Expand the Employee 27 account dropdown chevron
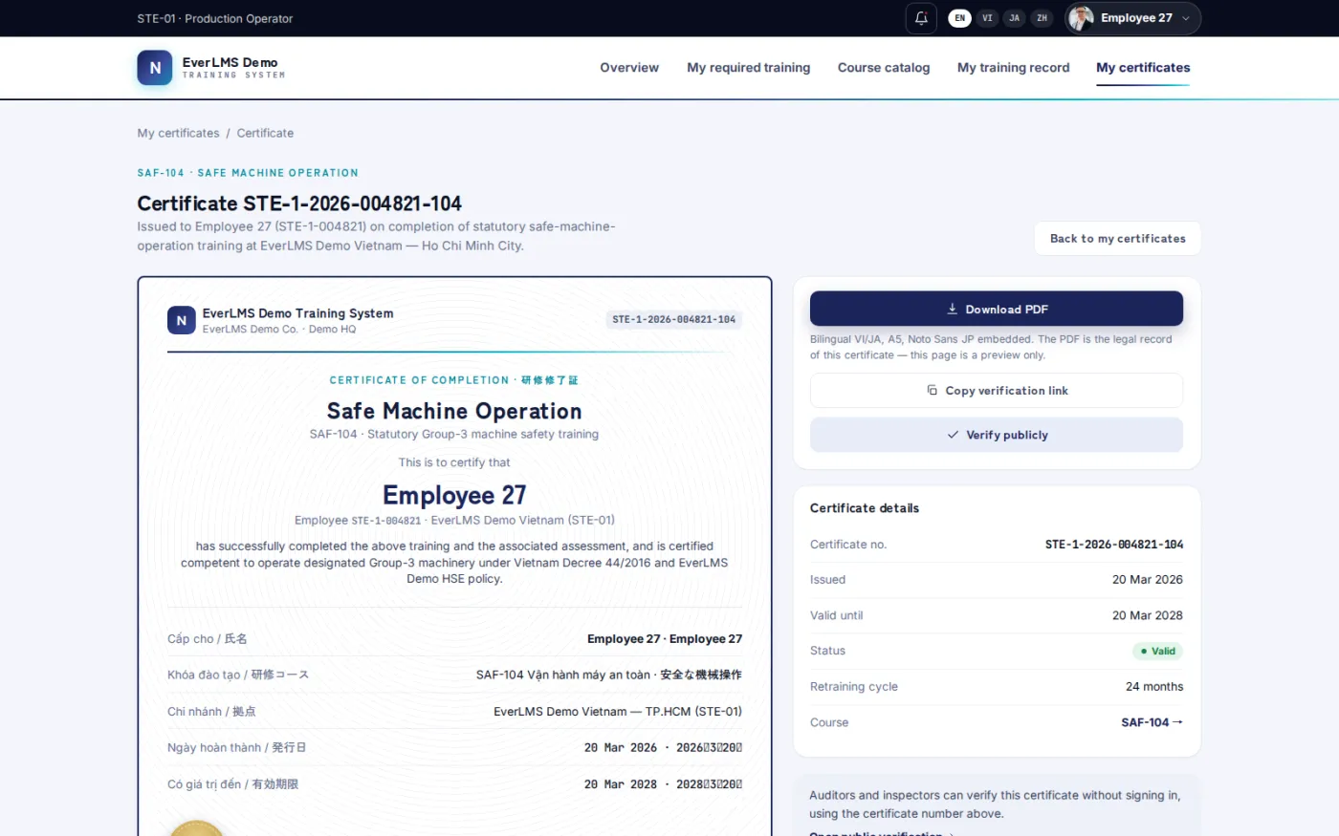The width and height of the screenshot is (1339, 836). (x=1186, y=18)
